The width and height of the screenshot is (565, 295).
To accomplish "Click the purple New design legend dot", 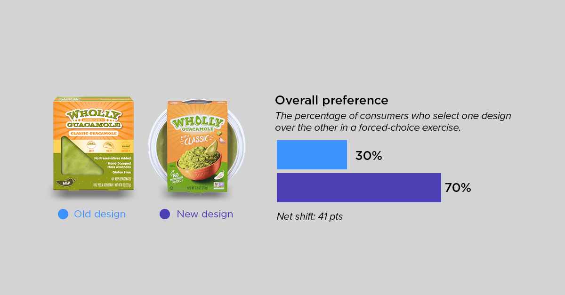I will (165, 214).
